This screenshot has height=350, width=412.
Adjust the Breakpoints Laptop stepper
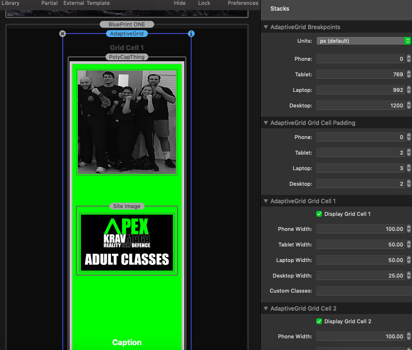click(409, 90)
